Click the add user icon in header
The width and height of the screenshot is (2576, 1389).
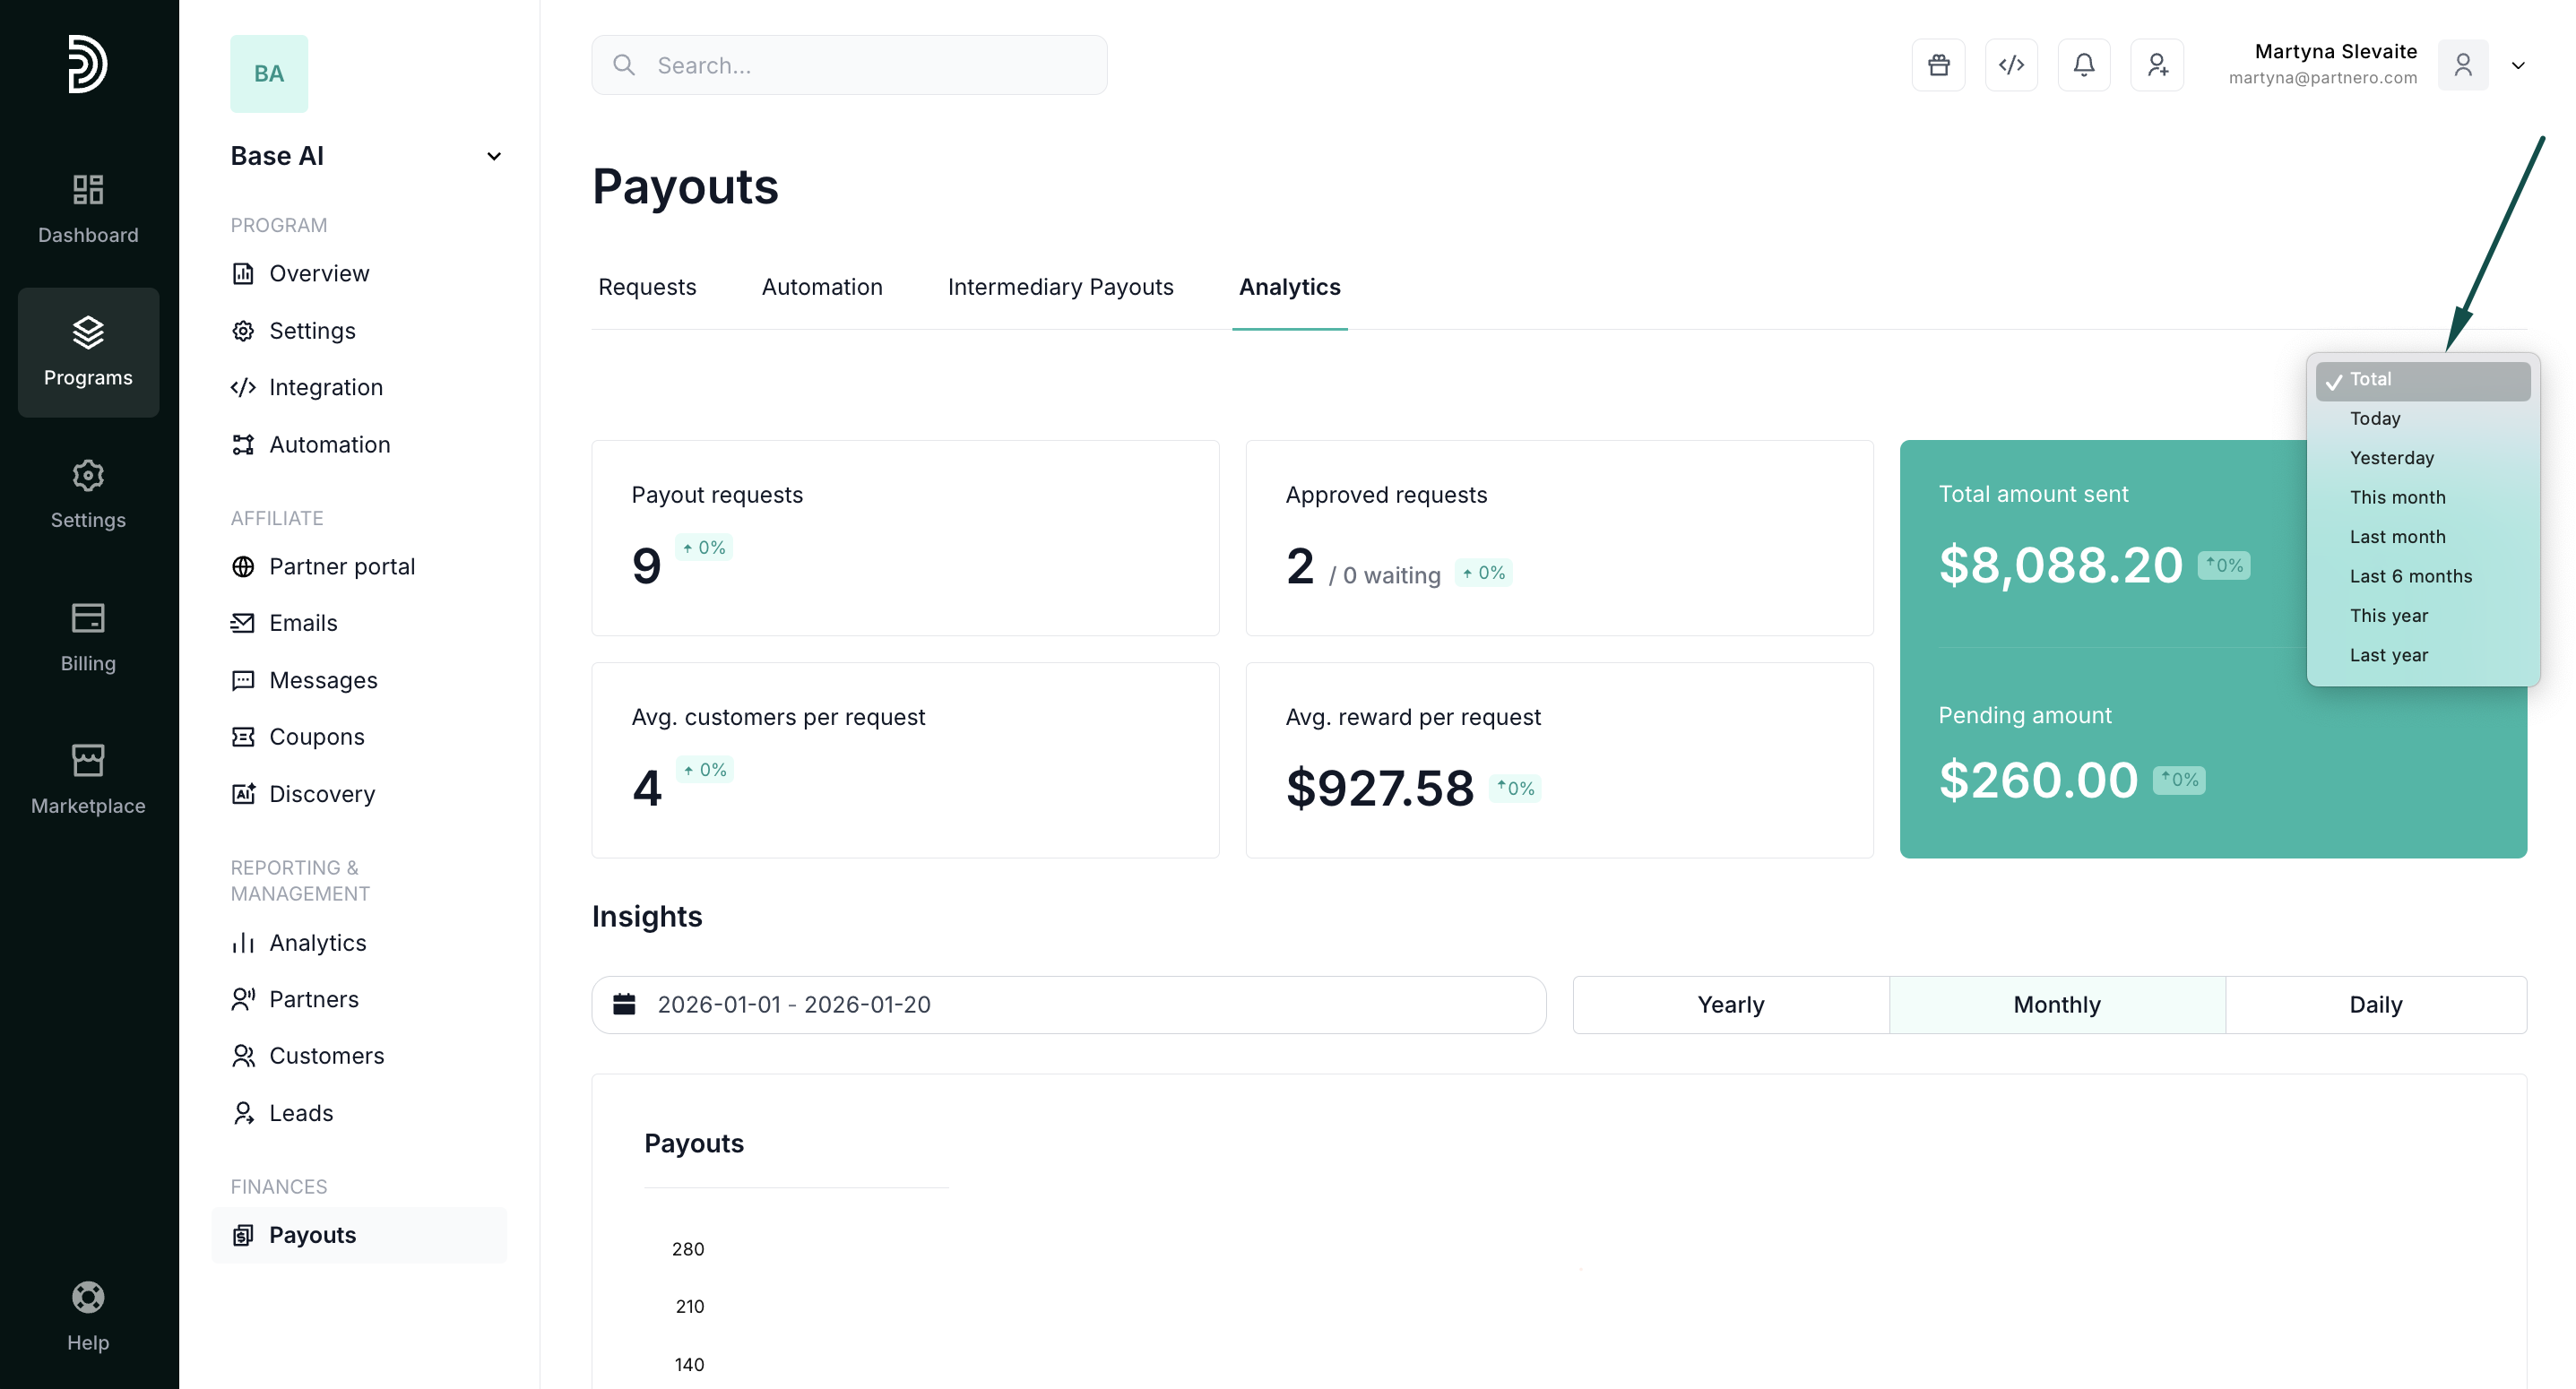pyautogui.click(x=2157, y=65)
